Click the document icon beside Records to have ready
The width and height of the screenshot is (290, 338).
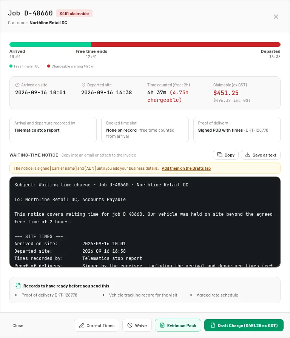18,286
